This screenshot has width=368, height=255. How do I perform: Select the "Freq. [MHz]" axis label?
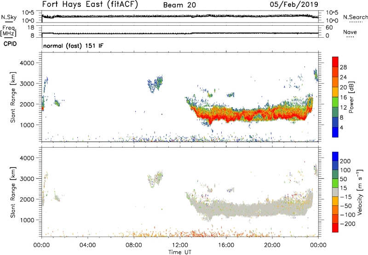coord(8,31)
